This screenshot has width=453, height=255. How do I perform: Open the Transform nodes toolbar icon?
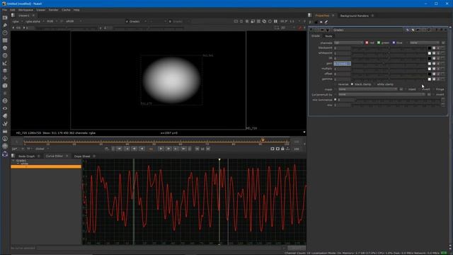tap(5, 78)
